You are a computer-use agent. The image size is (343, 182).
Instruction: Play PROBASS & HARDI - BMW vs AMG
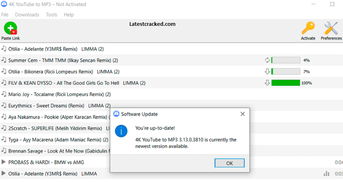point(4,162)
